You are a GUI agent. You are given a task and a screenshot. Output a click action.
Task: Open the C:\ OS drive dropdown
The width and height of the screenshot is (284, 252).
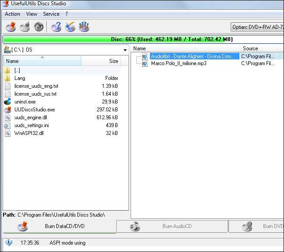coord(125,50)
